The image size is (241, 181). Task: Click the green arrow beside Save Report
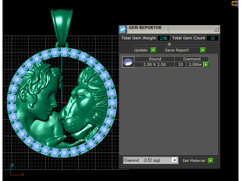click(203, 50)
